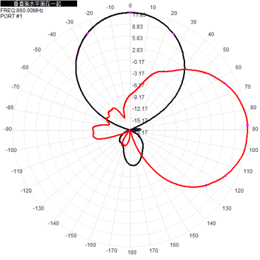Click the "-60" angle label

pos(24,67)
